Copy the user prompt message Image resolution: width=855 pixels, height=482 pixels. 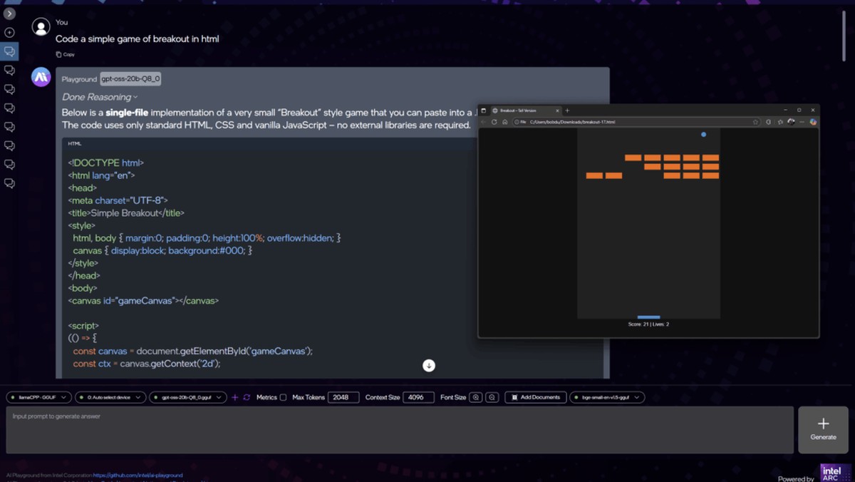pyautogui.click(x=65, y=54)
